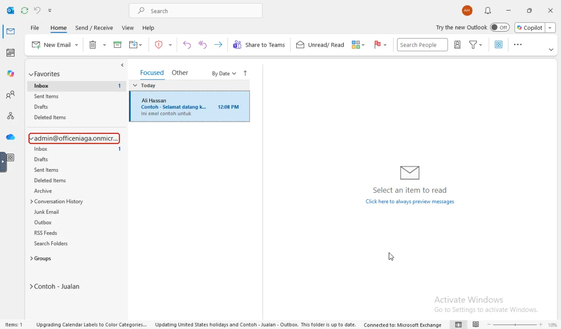
Task: Click the Copilot button
Action: (530, 28)
